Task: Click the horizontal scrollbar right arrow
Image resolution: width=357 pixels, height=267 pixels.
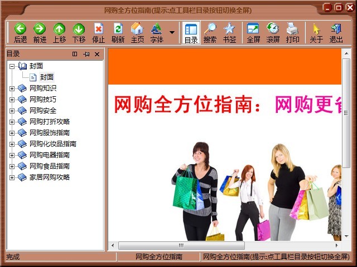Action: (x=337, y=245)
